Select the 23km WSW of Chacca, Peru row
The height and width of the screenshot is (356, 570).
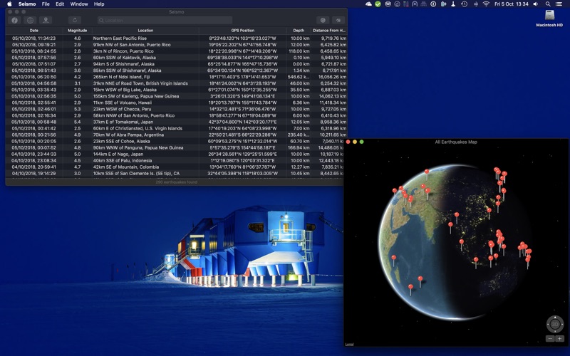click(x=176, y=109)
